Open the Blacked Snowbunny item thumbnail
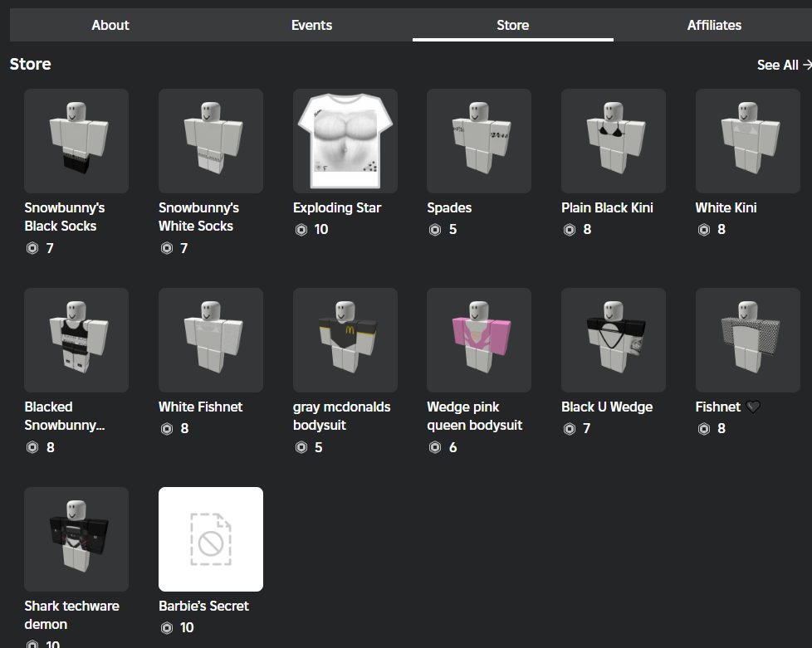Viewport: 812px width, 648px height. tap(76, 340)
